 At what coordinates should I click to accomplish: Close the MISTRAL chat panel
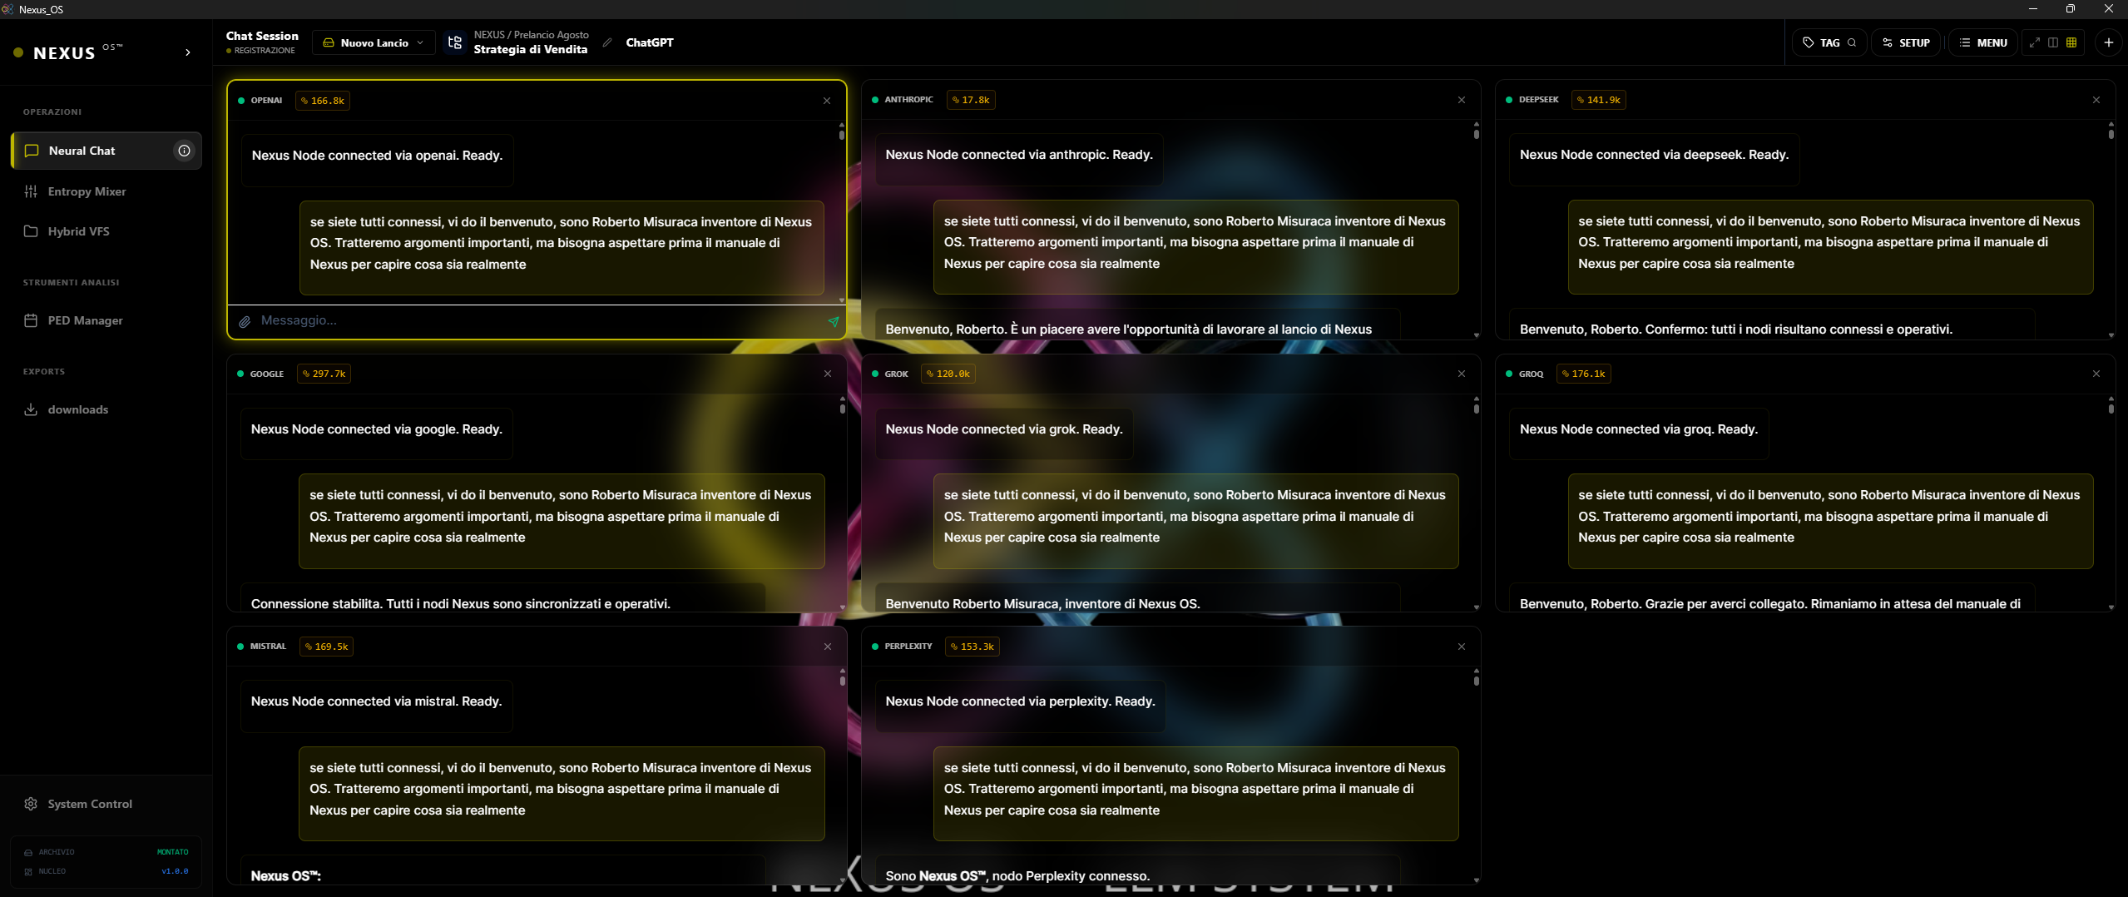[828, 647]
